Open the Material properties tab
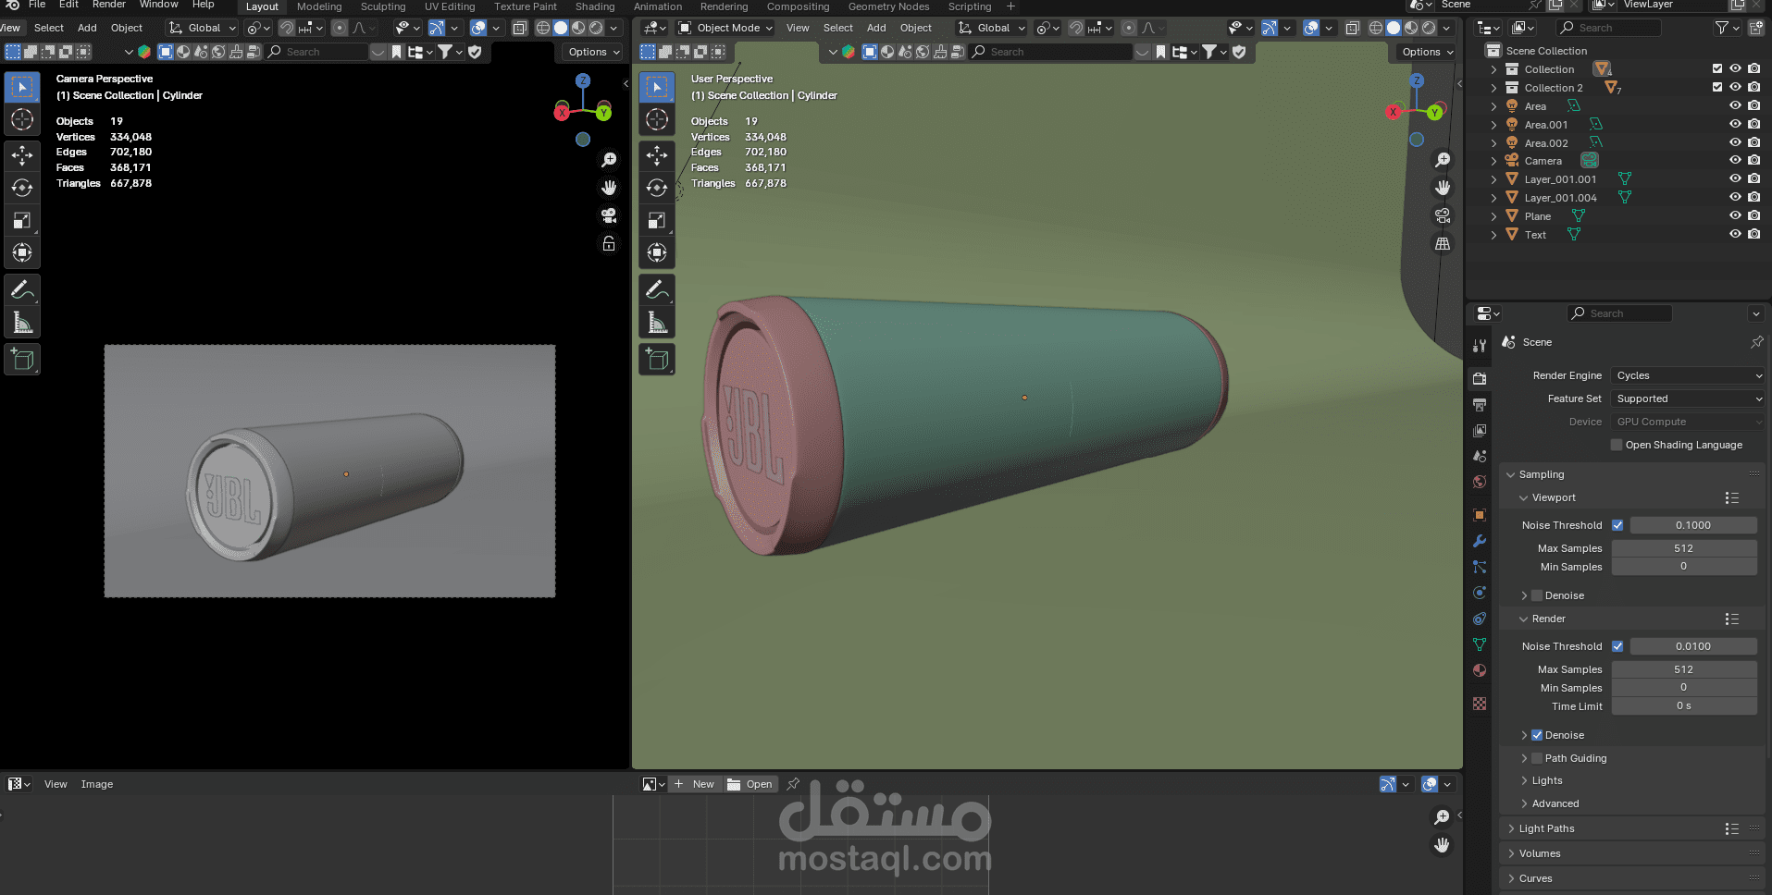Image resolution: width=1772 pixels, height=895 pixels. coord(1480,670)
